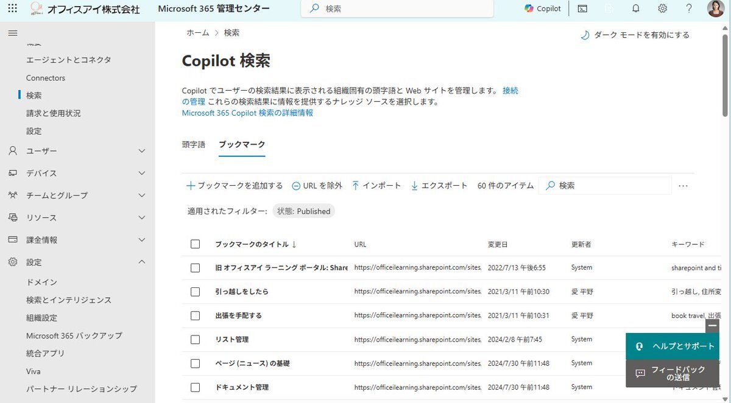Open 統合アプリ in the left navigation
The width and height of the screenshot is (731, 403).
46,353
